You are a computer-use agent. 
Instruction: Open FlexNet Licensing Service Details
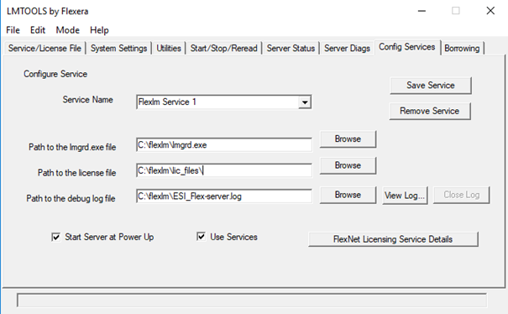(393, 239)
